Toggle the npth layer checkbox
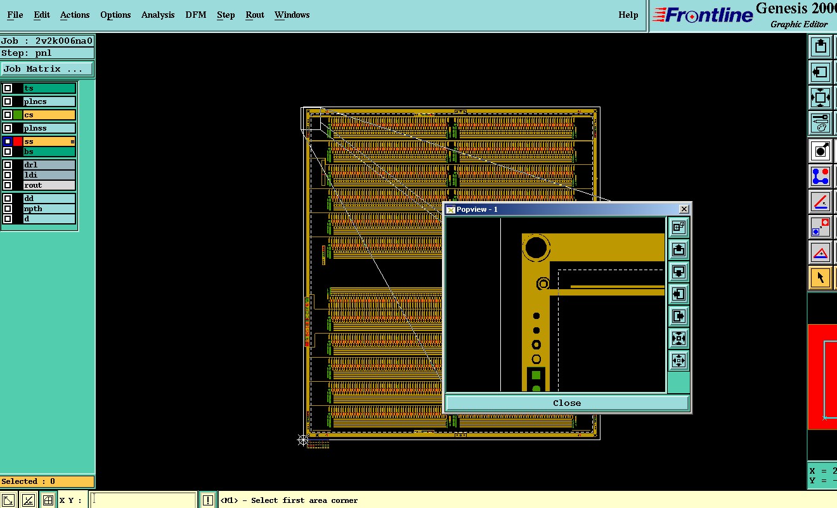The image size is (837, 508). [8, 209]
